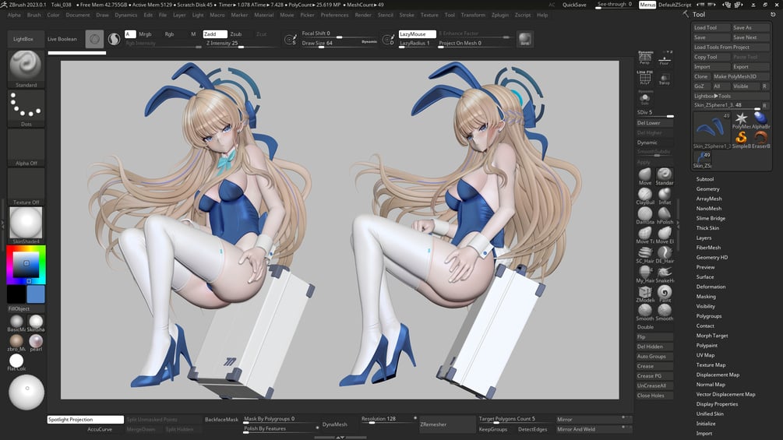The width and height of the screenshot is (783, 440).
Task: Click the Close Holes button
Action: pyautogui.click(x=654, y=396)
